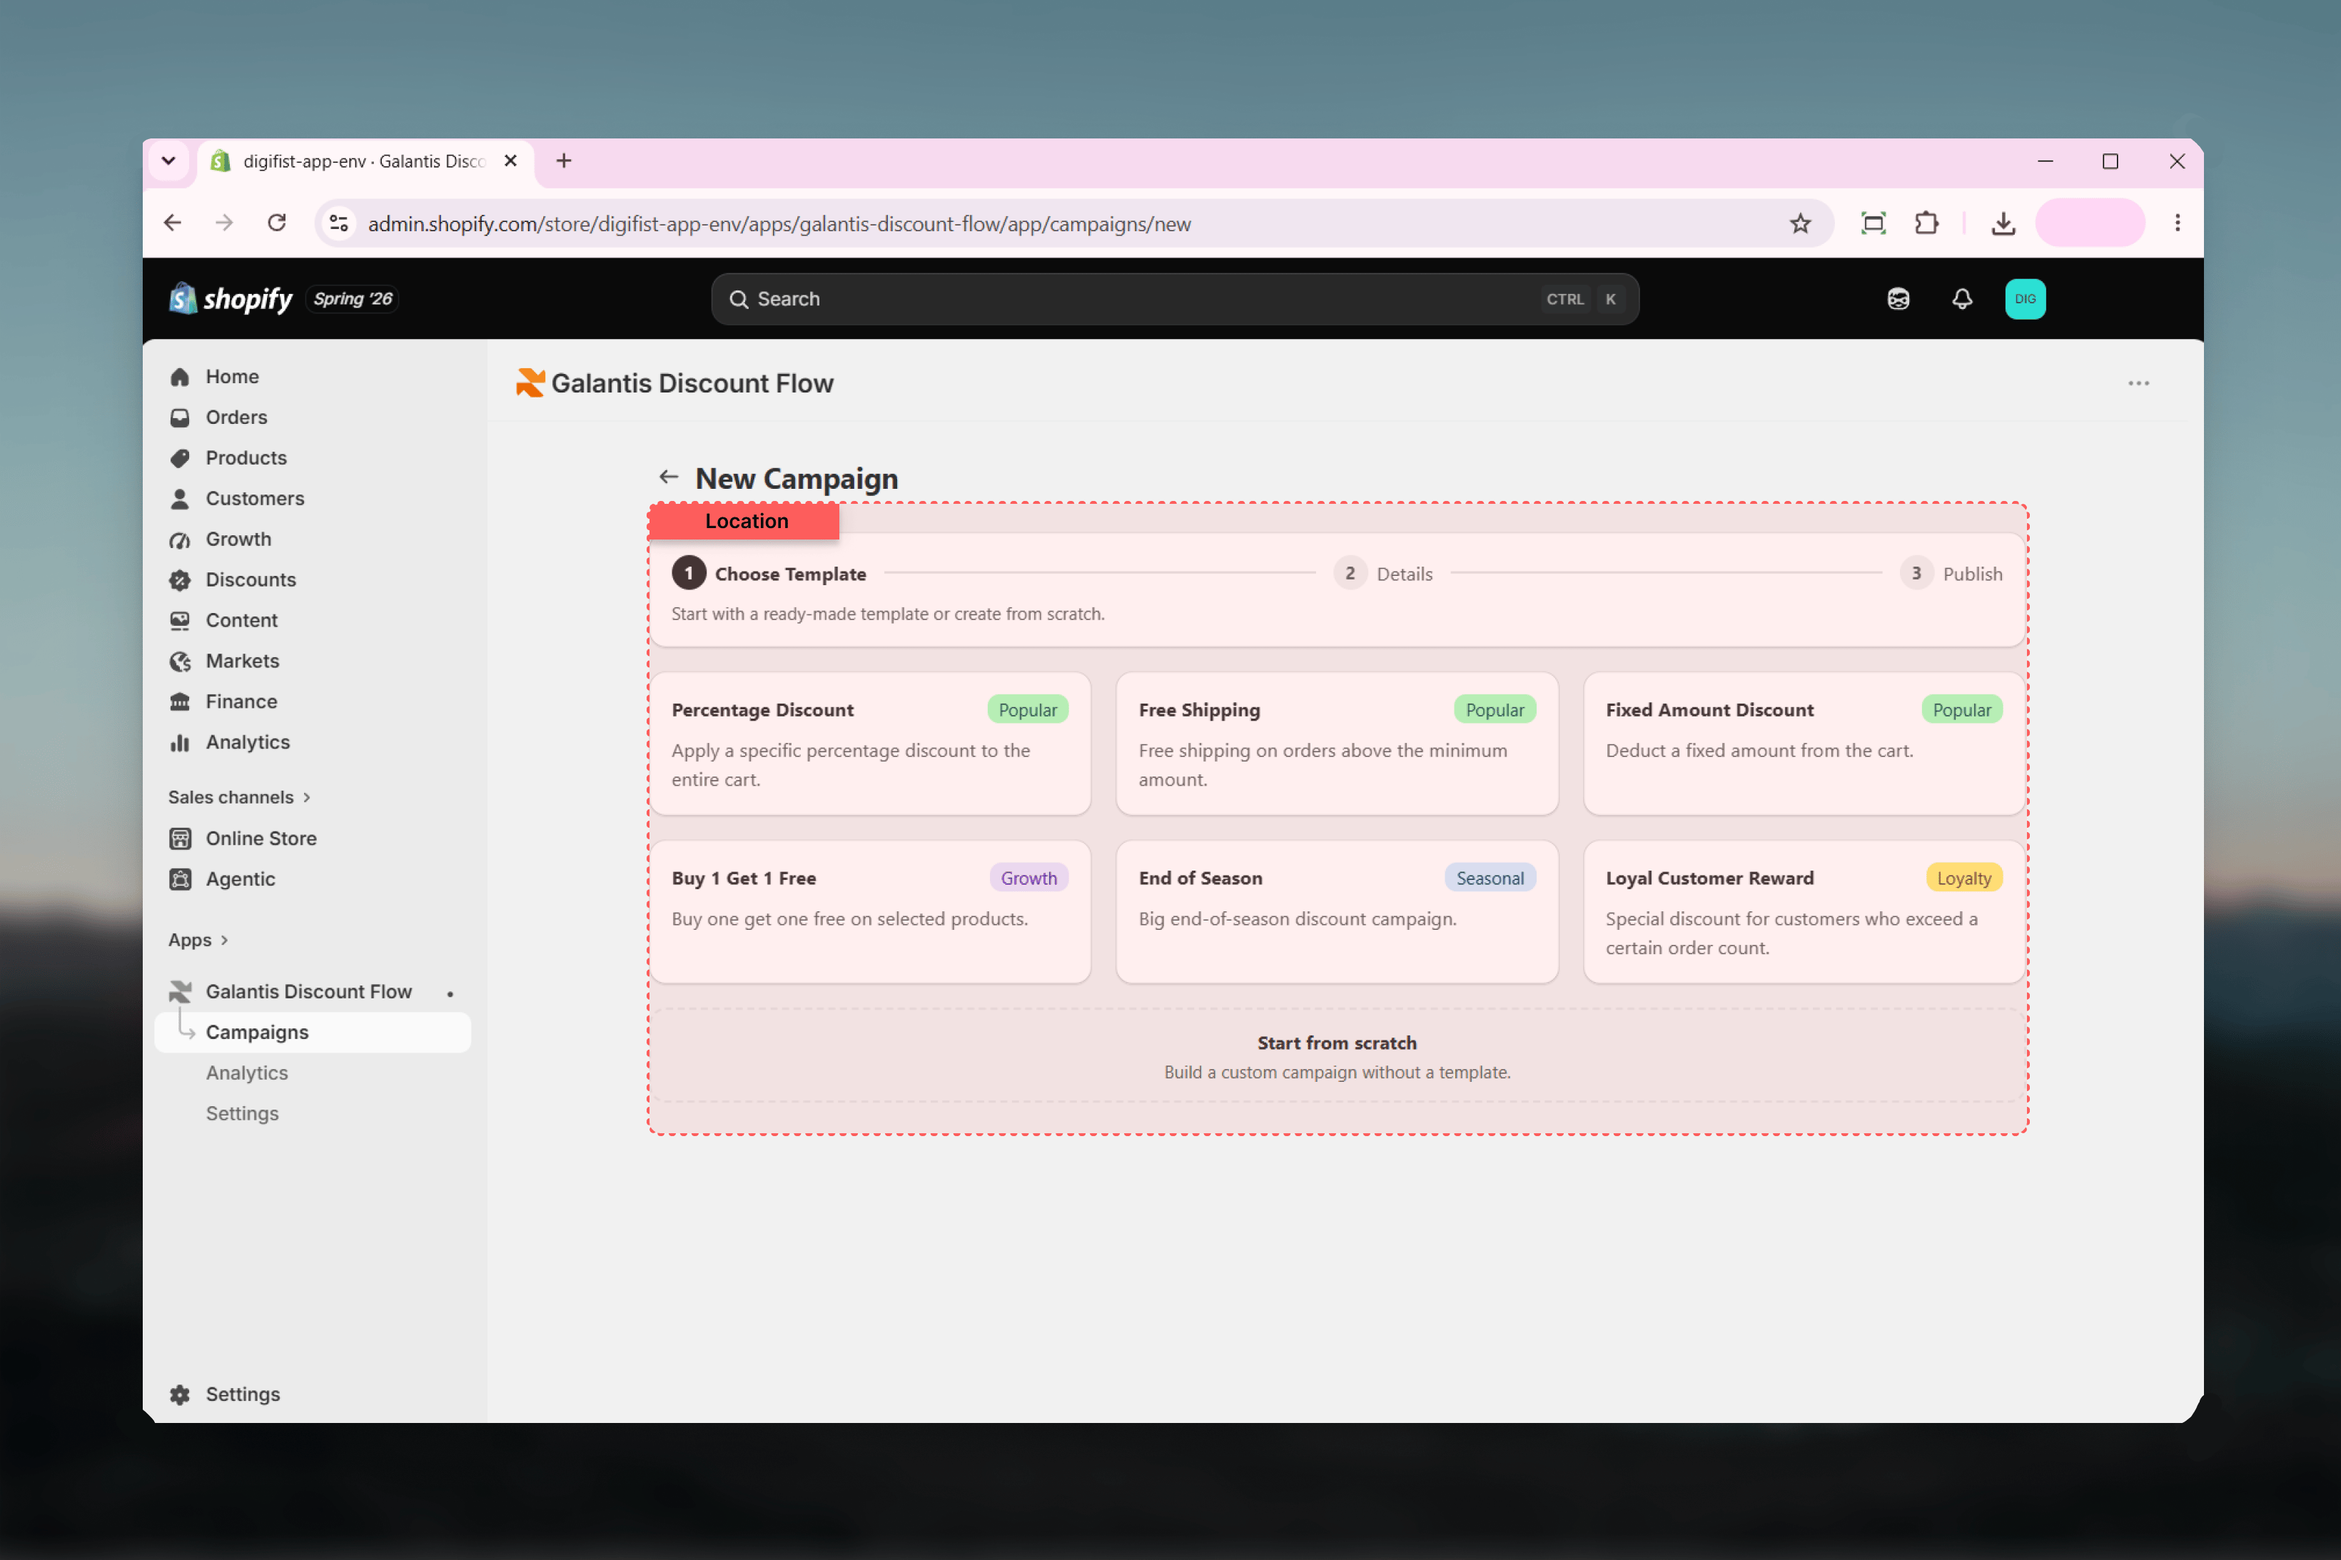Click the Galantis Discount Flow sidebar icon
The width and height of the screenshot is (2341, 1560).
(x=180, y=992)
